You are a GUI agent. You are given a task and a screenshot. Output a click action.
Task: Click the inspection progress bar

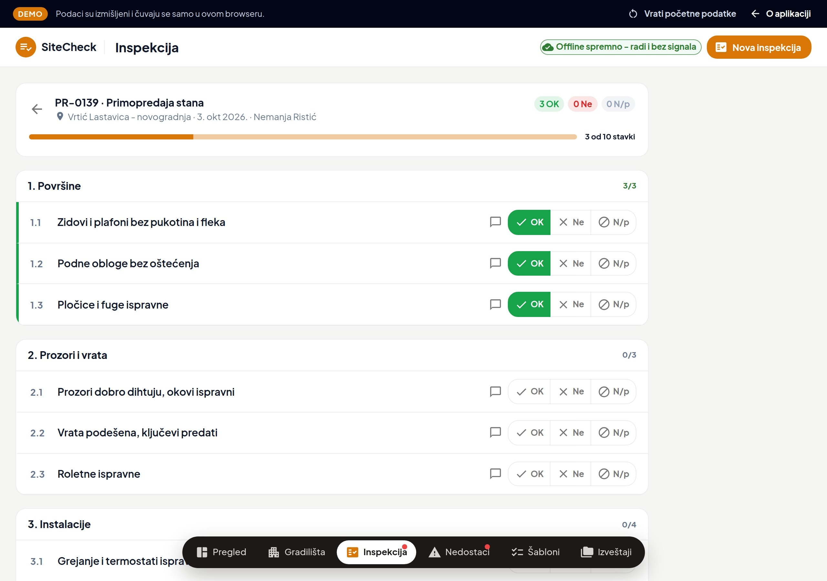click(303, 137)
